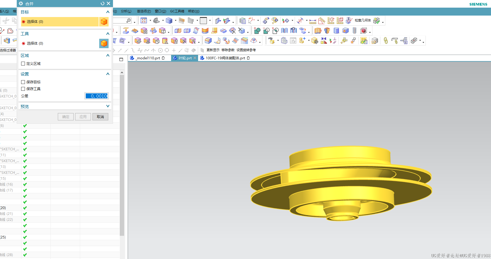
Task: Collapse the 工具 section
Action: point(108,34)
